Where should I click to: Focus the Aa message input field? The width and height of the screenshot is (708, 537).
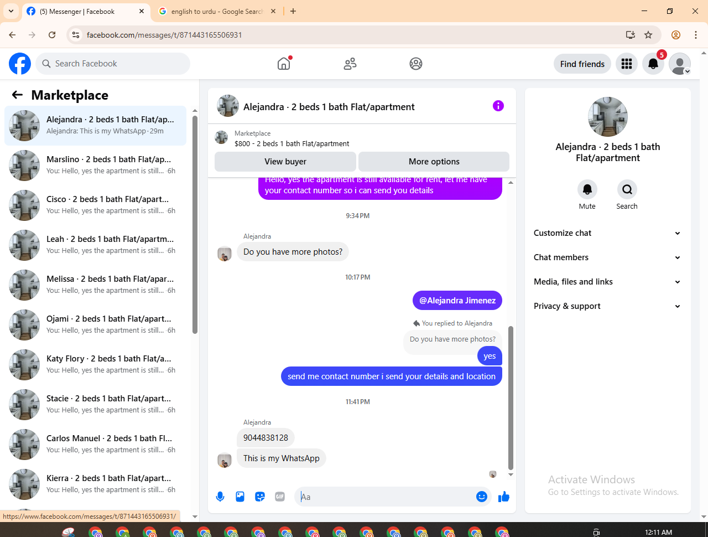click(386, 497)
